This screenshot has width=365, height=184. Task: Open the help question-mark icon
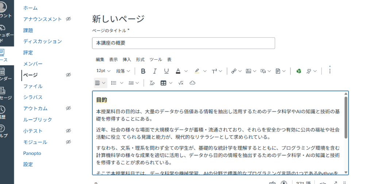(2, 128)
